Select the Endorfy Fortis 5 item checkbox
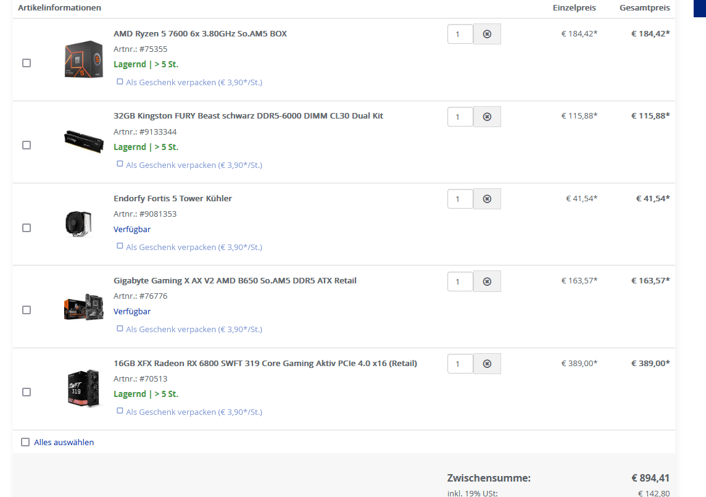 tap(27, 228)
